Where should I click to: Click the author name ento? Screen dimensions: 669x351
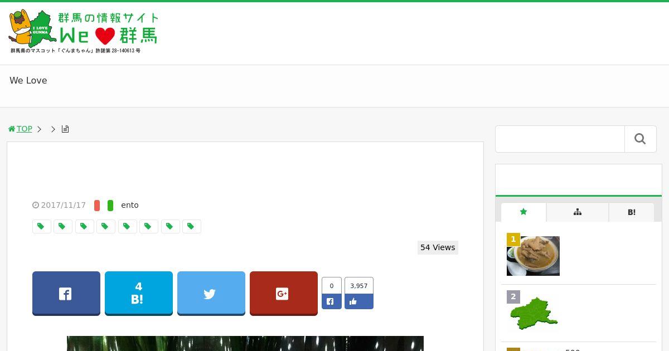point(130,205)
